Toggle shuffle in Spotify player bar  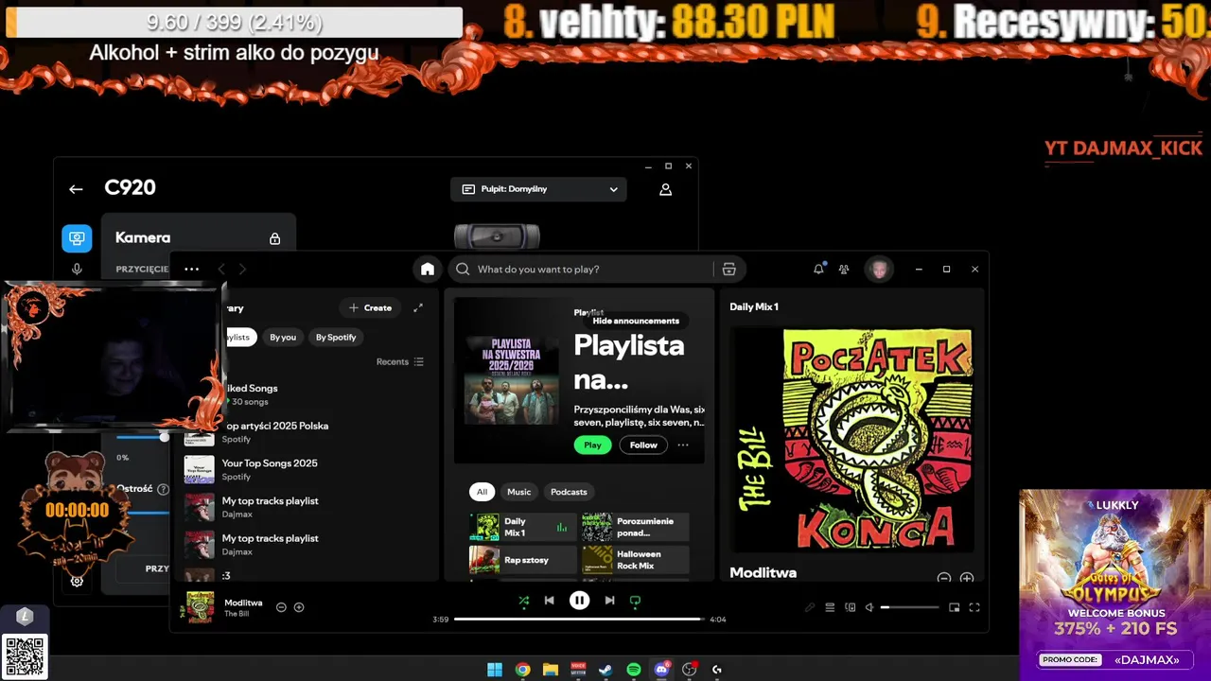coord(523,601)
